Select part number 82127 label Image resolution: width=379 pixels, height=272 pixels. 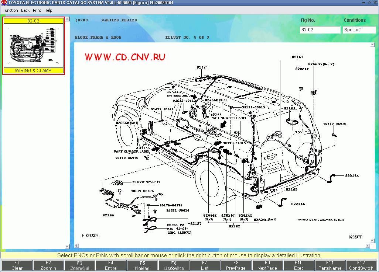click(x=196, y=223)
